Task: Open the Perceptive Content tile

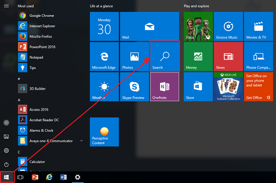Action: pos(104,132)
